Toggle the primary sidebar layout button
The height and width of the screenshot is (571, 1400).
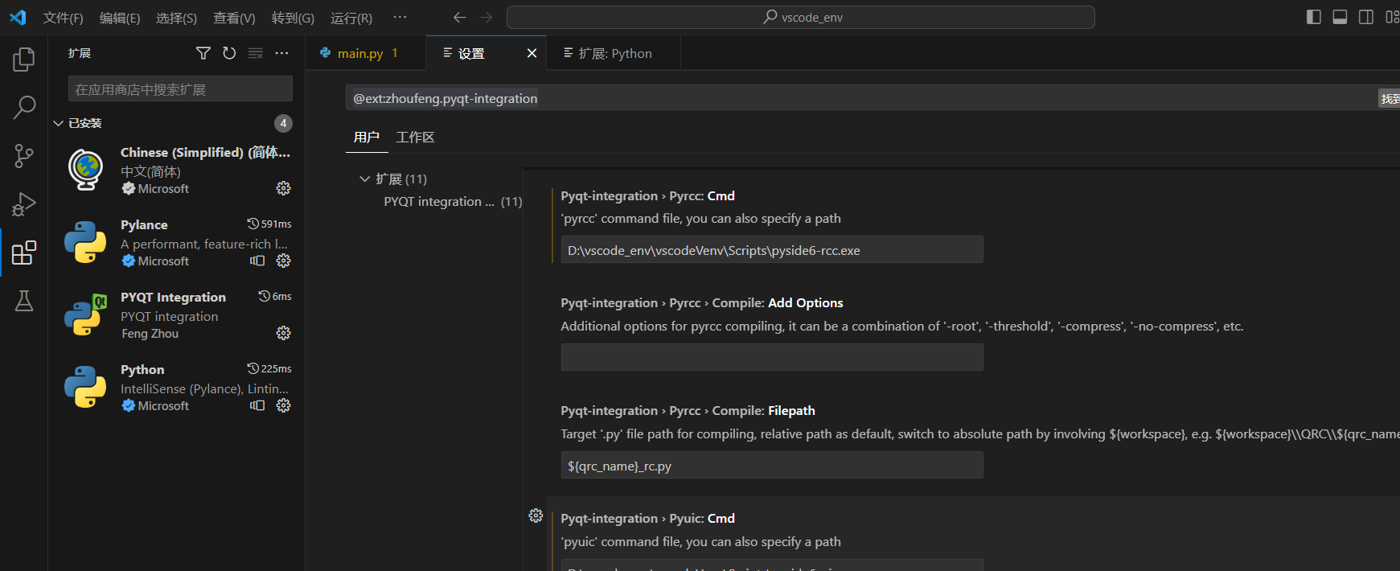[x=1314, y=17]
